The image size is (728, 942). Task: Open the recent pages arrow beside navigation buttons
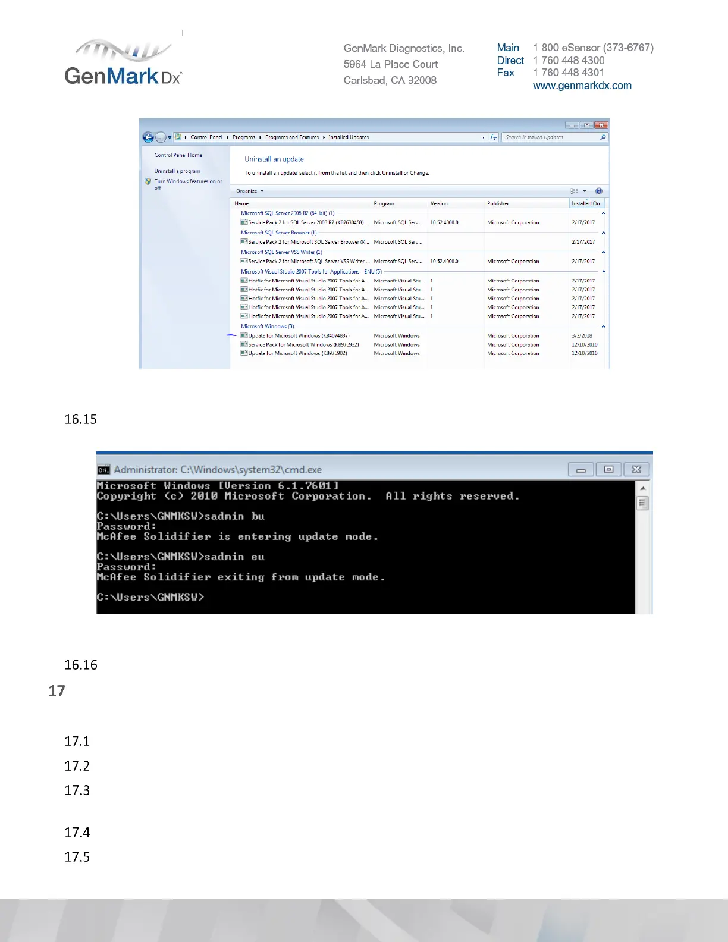pyautogui.click(x=170, y=137)
